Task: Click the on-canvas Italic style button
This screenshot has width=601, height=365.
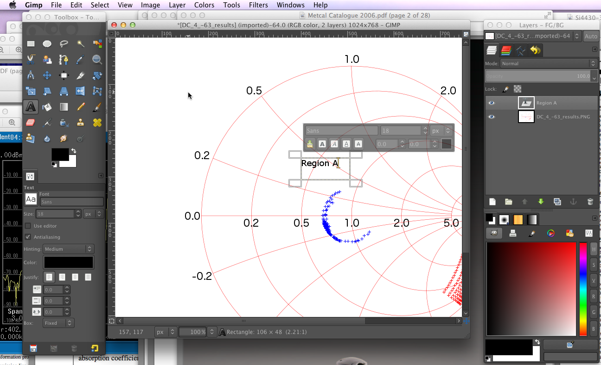Action: 334,144
